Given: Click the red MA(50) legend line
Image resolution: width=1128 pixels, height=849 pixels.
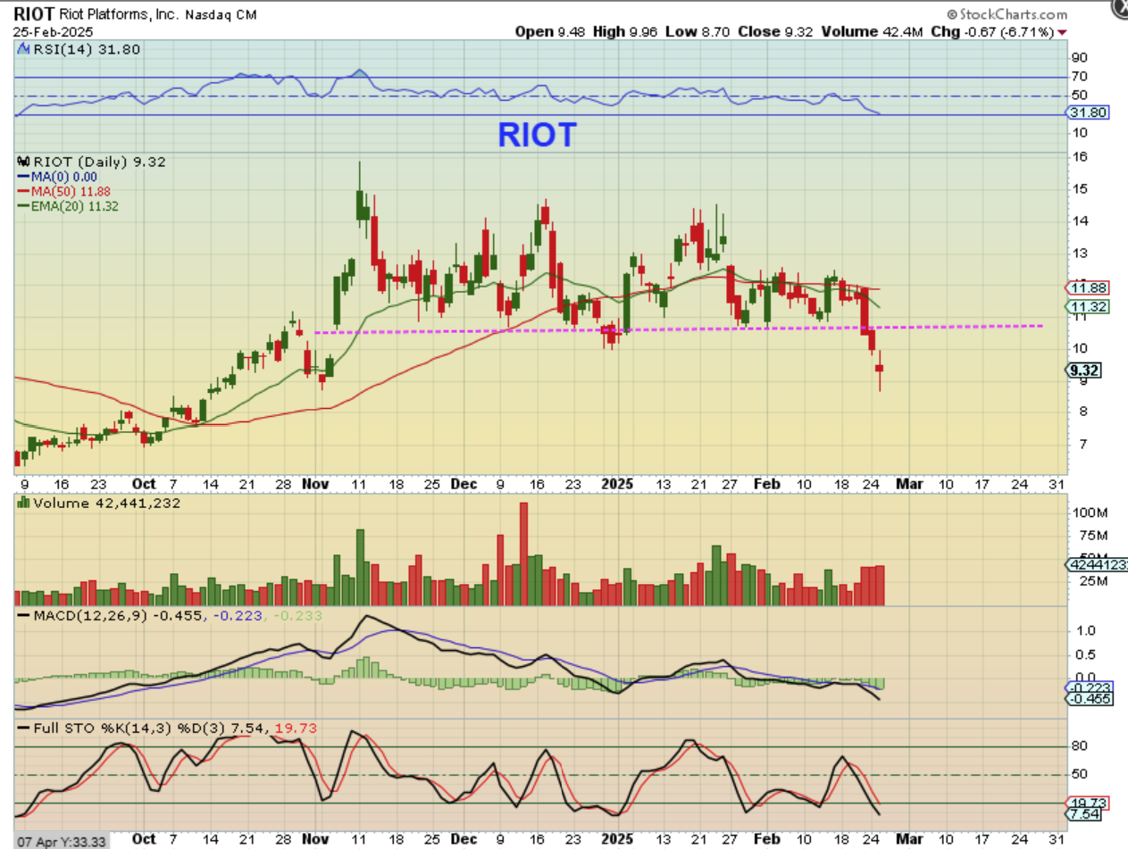Looking at the screenshot, I should click(x=23, y=191).
